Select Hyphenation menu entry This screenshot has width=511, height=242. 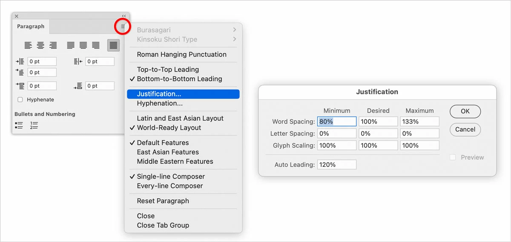click(160, 104)
